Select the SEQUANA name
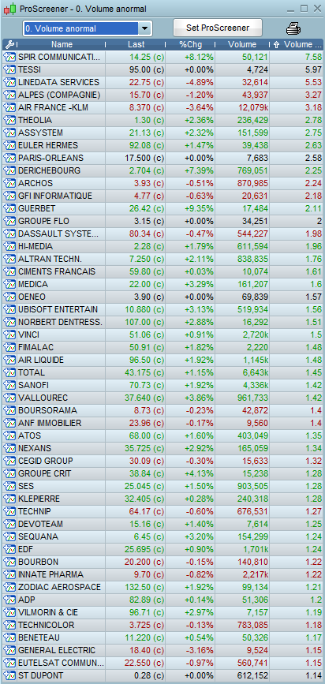This screenshot has width=325, height=684. pos(38,537)
